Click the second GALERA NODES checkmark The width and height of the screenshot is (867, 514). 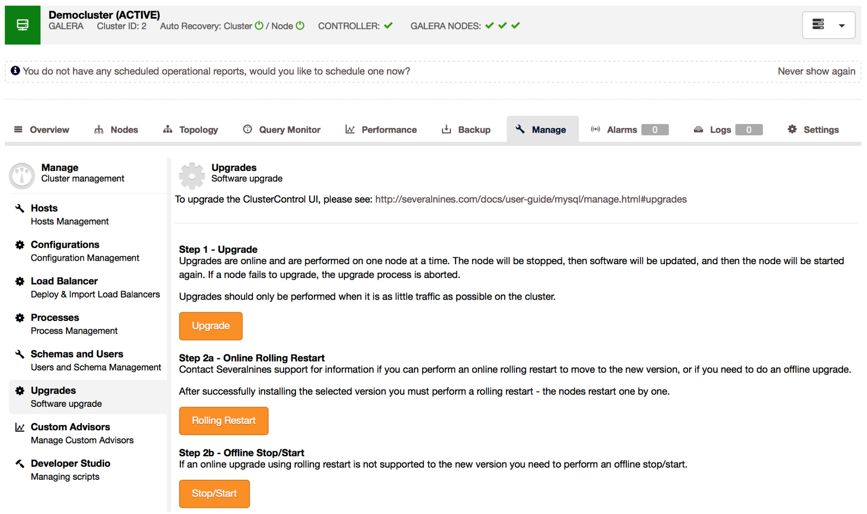coord(502,26)
